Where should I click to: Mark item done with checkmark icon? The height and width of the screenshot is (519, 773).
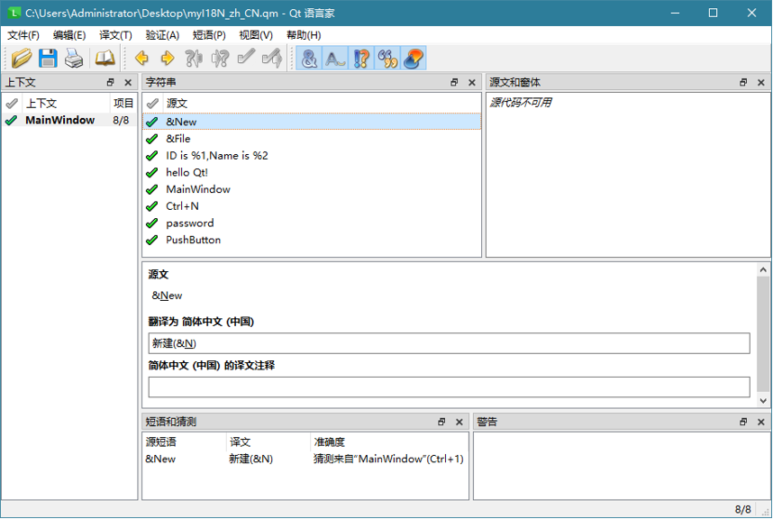click(246, 59)
